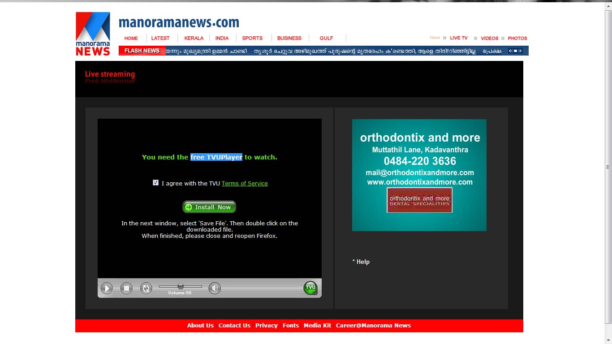Open the PHOTOS link
Image resolution: width=612 pixels, height=344 pixels.
[517, 38]
